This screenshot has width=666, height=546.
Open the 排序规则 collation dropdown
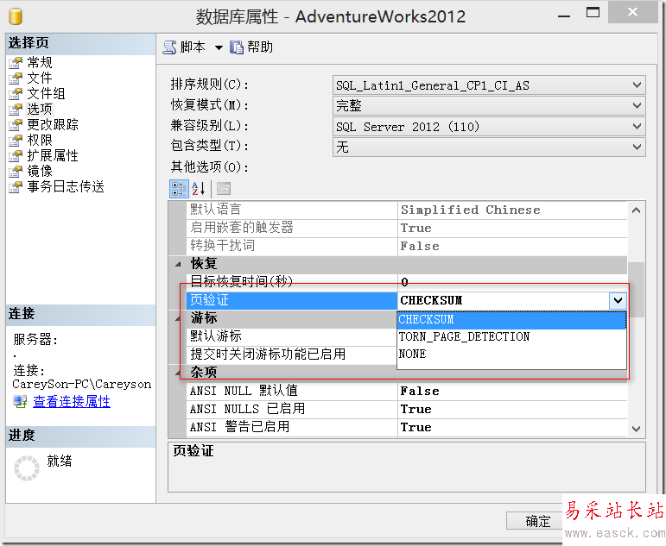pos(637,85)
